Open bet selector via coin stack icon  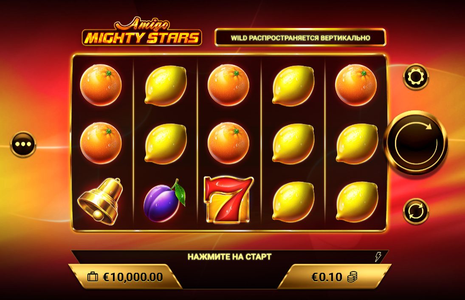click(x=352, y=277)
